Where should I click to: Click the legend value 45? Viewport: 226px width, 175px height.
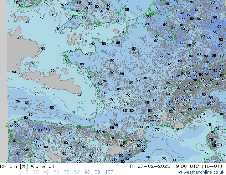pos(46,172)
